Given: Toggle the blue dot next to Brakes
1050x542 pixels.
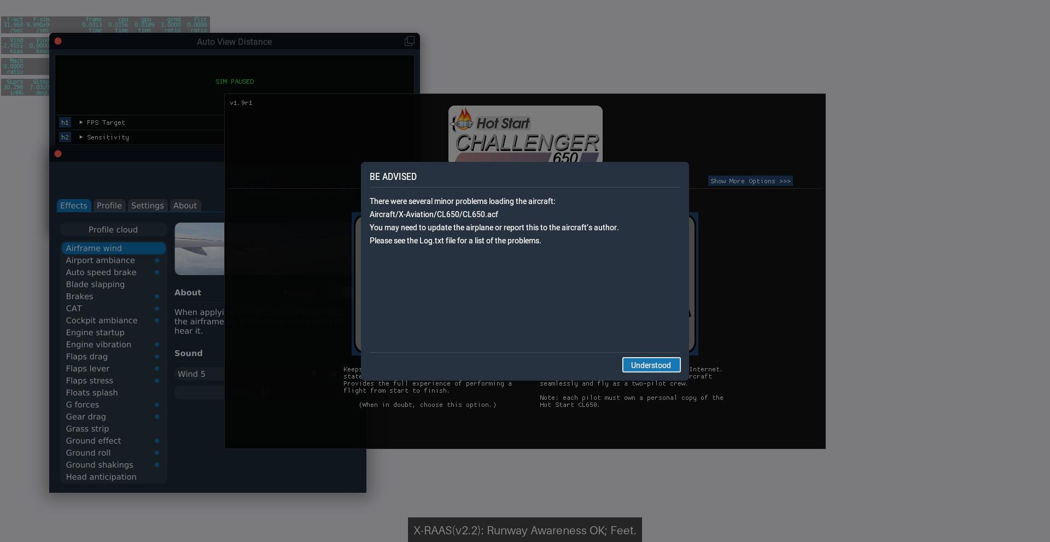Looking at the screenshot, I should click(157, 297).
